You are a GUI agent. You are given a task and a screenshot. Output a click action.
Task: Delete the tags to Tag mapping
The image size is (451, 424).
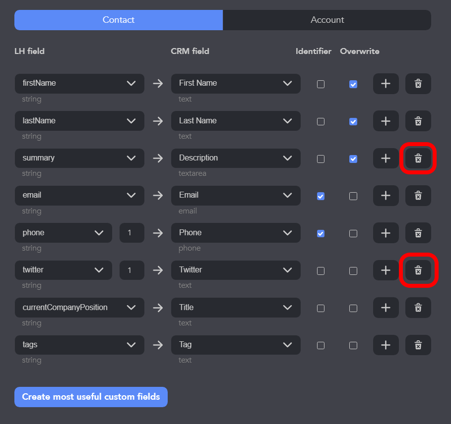pyautogui.click(x=418, y=345)
